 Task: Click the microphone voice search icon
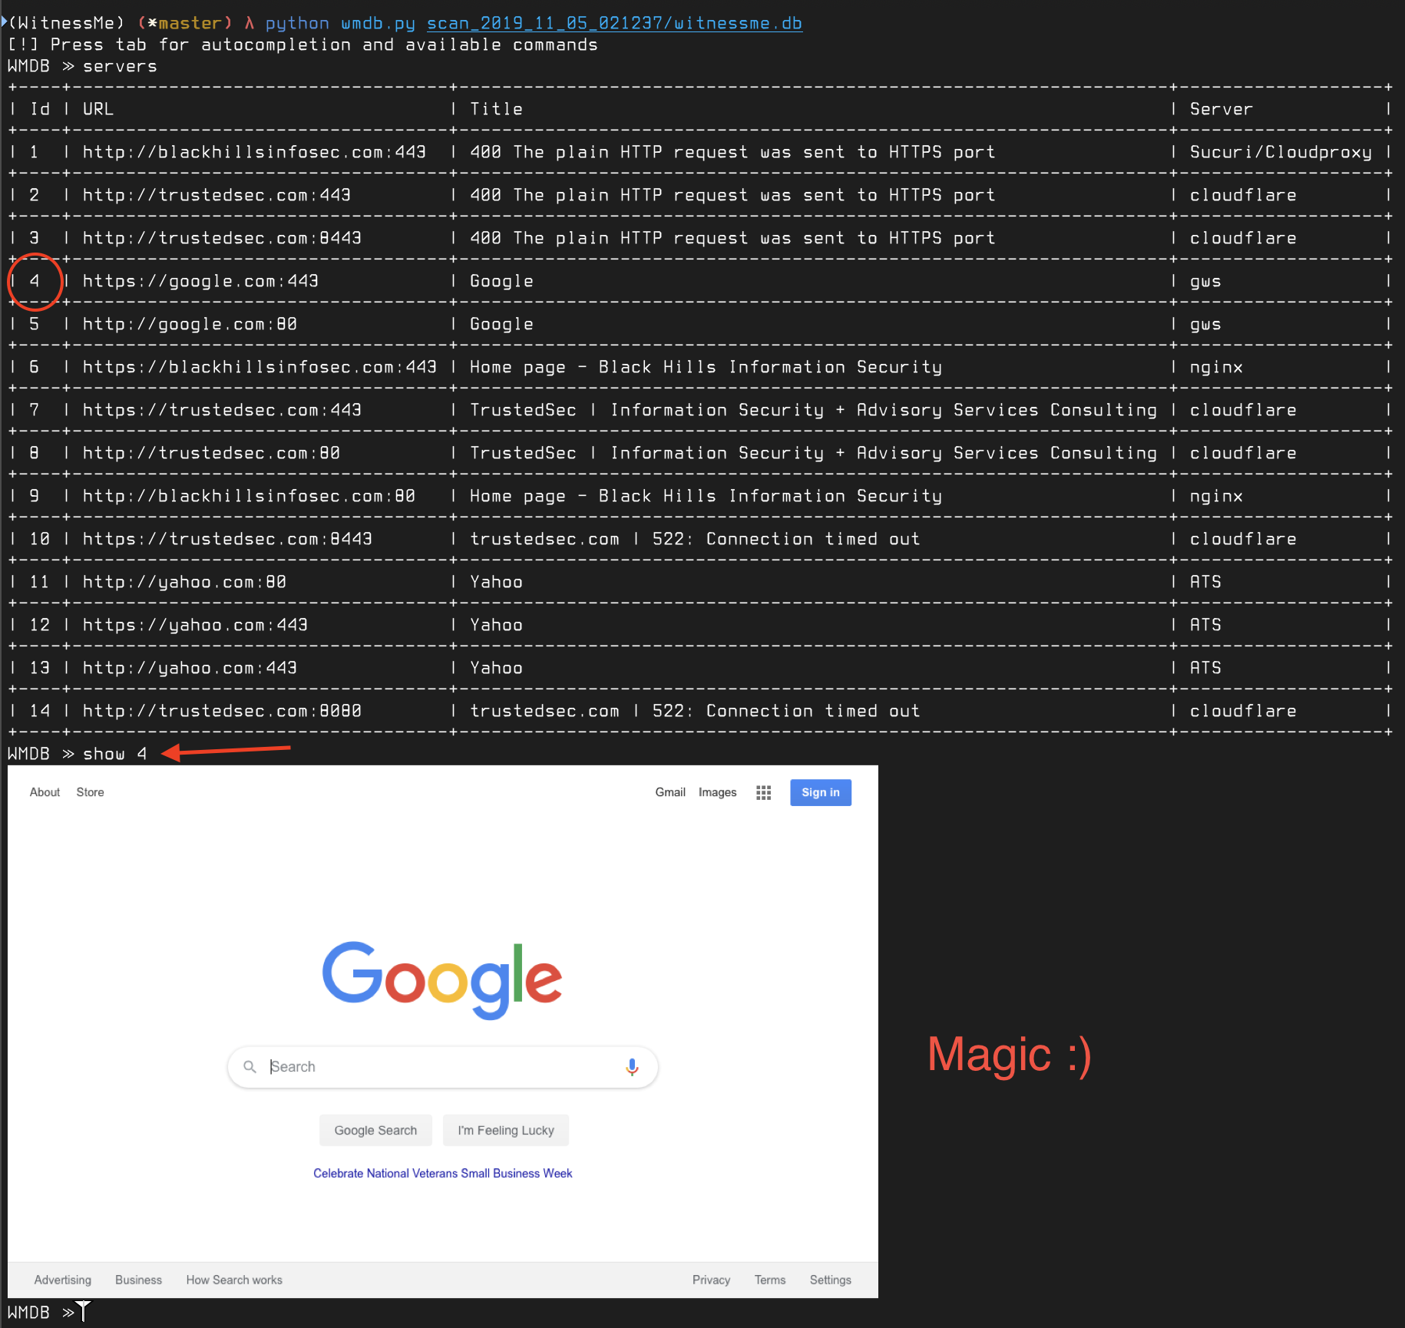[x=631, y=1066]
